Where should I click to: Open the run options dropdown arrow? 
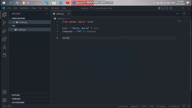point(180,14)
